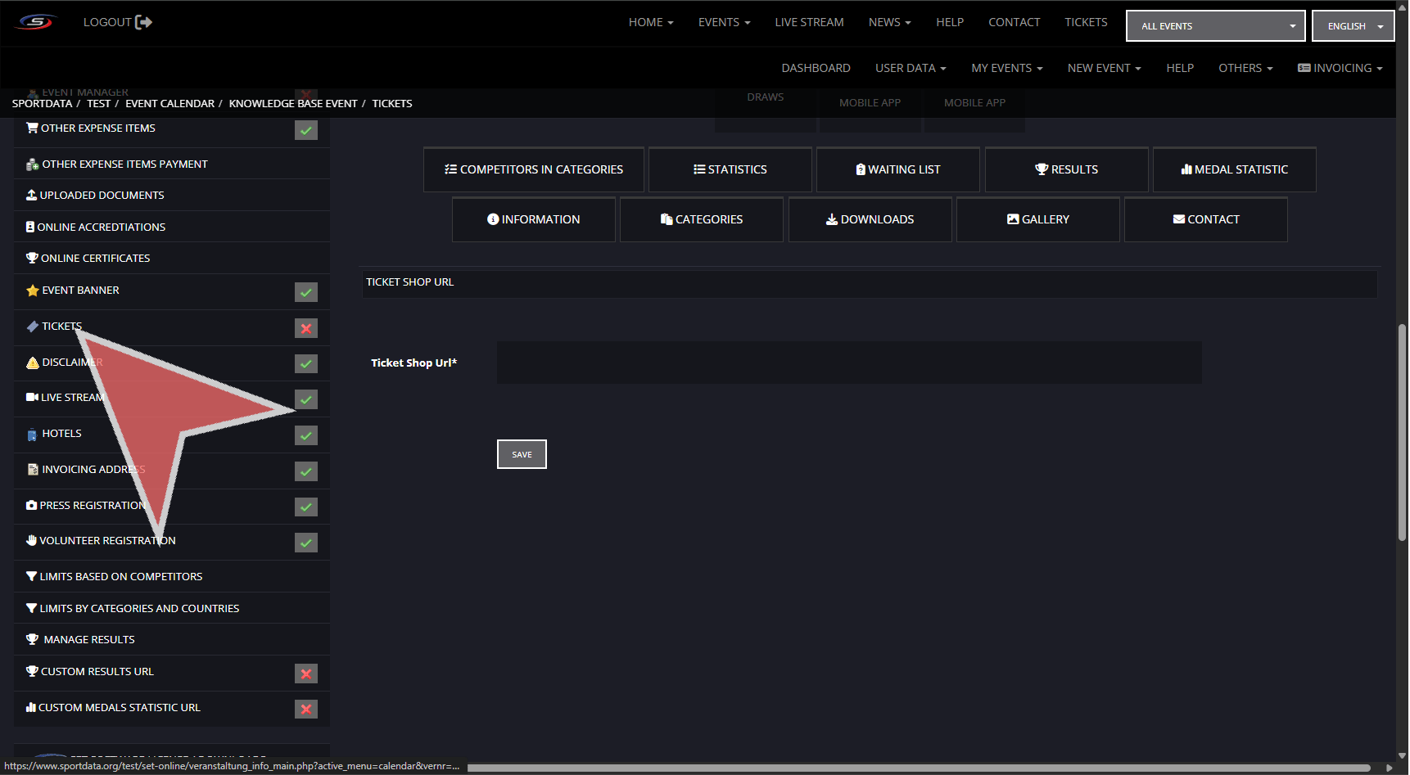Open Competitors in Categories button

point(534,169)
